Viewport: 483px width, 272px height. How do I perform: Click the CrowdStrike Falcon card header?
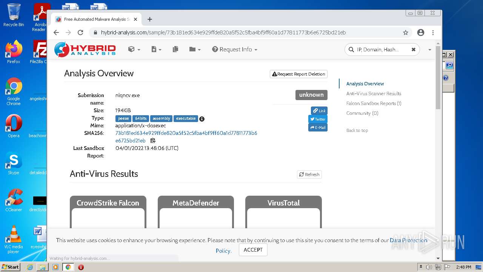tap(108, 203)
